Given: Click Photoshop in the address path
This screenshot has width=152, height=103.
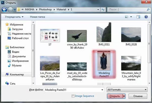Looking at the screenshot, I should [x=45, y=10].
